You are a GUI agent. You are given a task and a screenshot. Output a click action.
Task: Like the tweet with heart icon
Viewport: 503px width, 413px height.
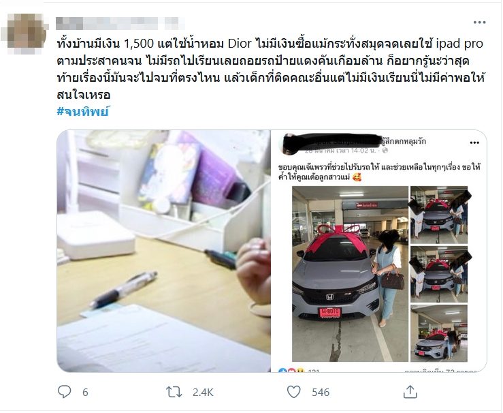click(293, 392)
